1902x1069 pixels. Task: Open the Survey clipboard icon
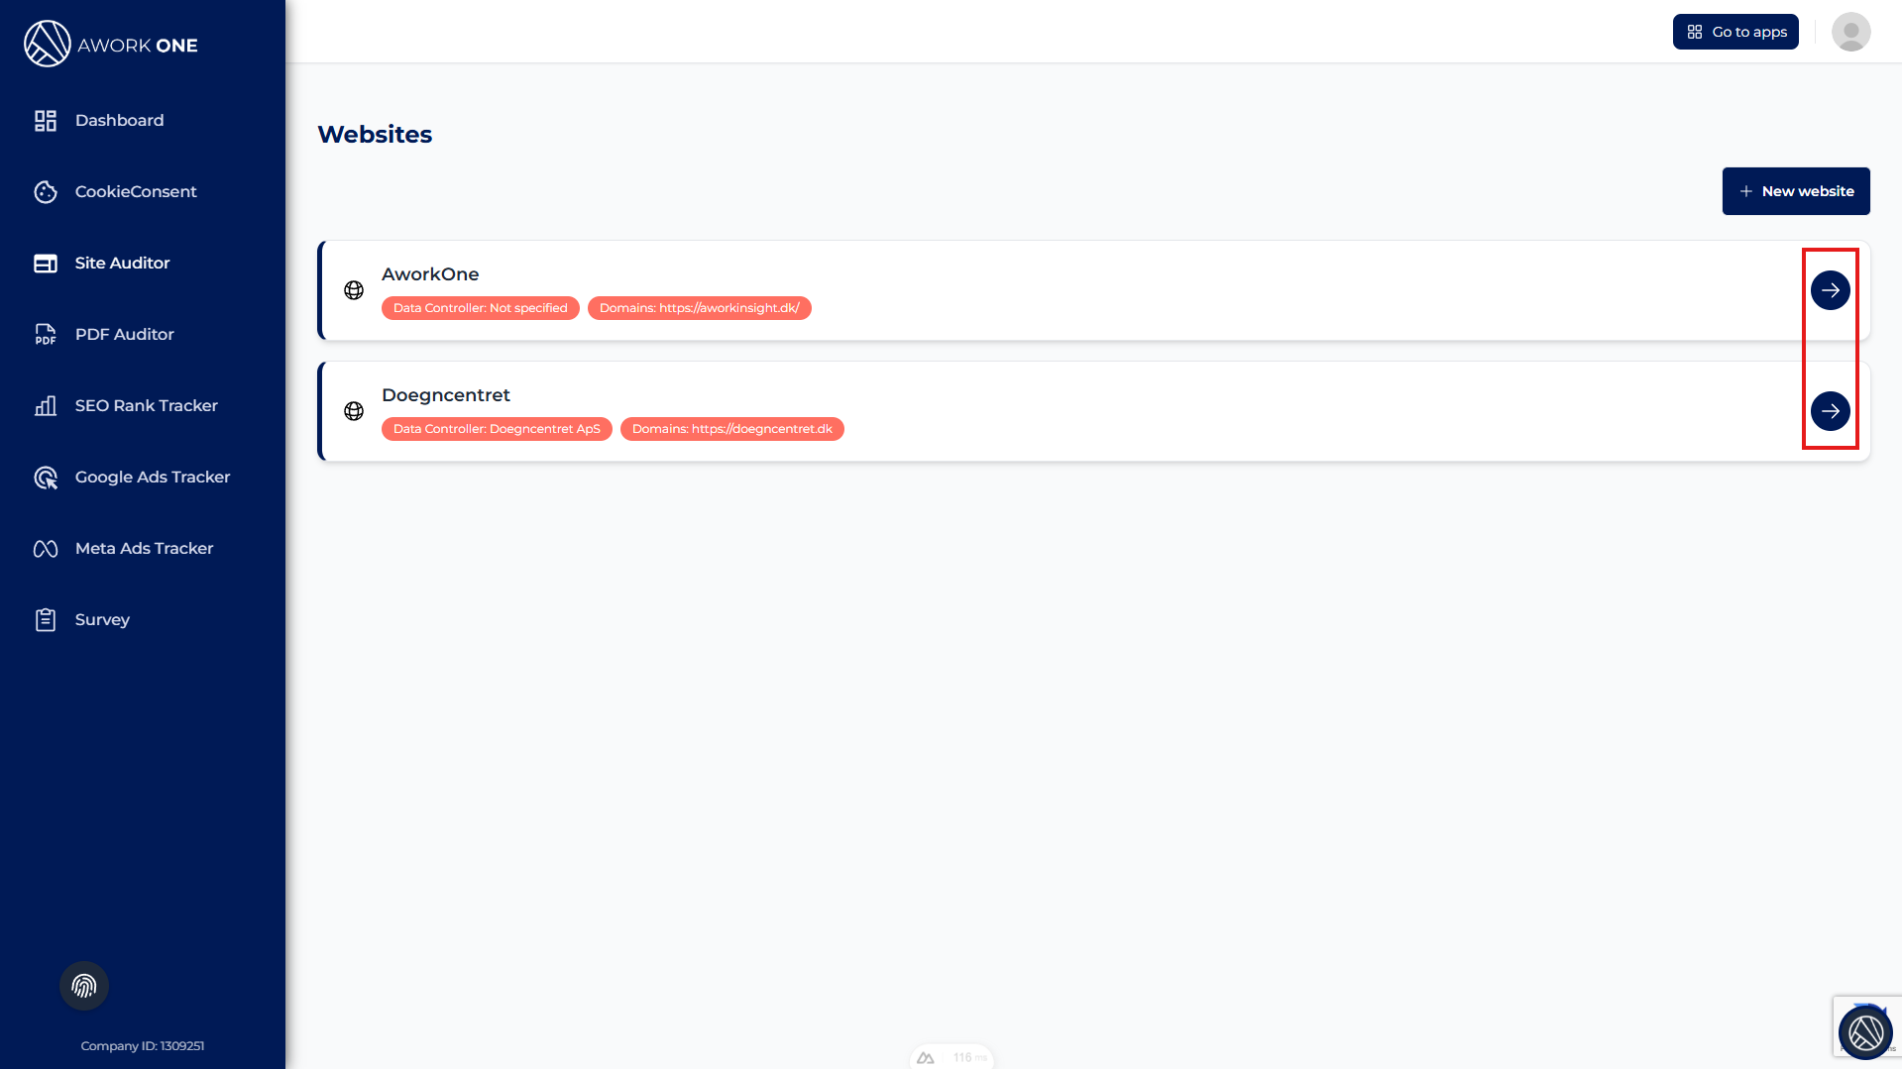click(x=46, y=619)
